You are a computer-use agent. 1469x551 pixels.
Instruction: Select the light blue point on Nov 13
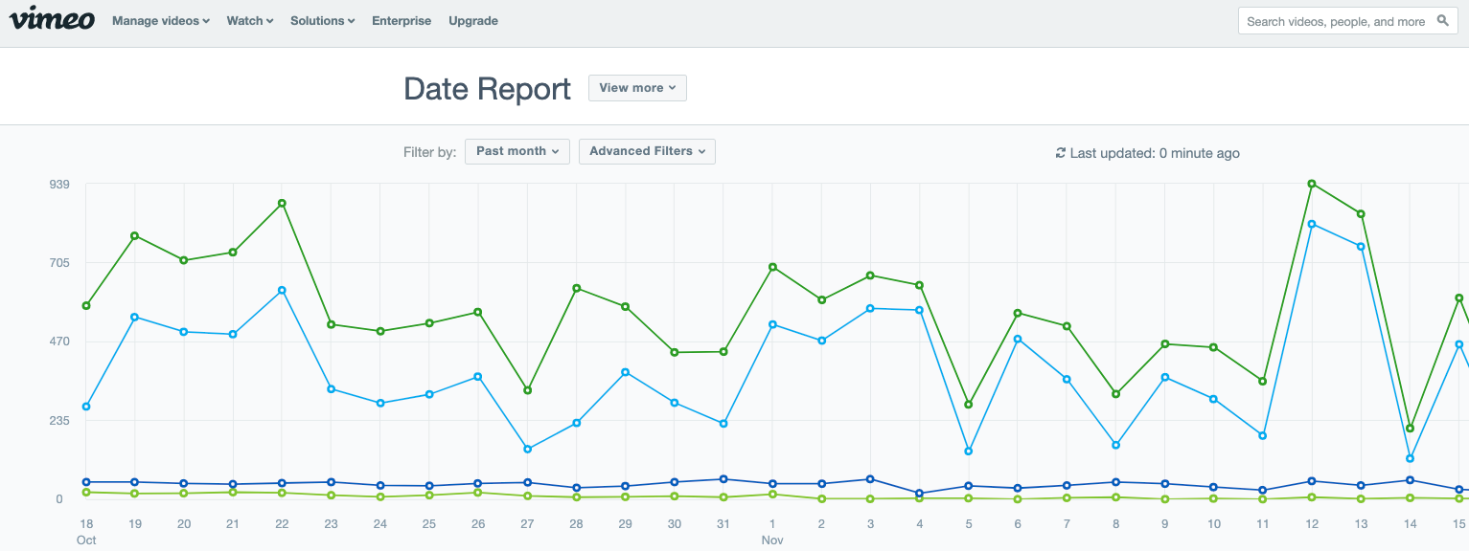pos(1361,247)
